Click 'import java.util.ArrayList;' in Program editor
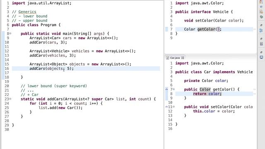This screenshot has width=265, height=149. 41,3
